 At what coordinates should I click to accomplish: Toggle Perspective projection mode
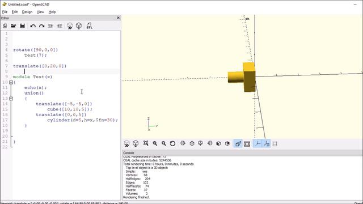238,143
